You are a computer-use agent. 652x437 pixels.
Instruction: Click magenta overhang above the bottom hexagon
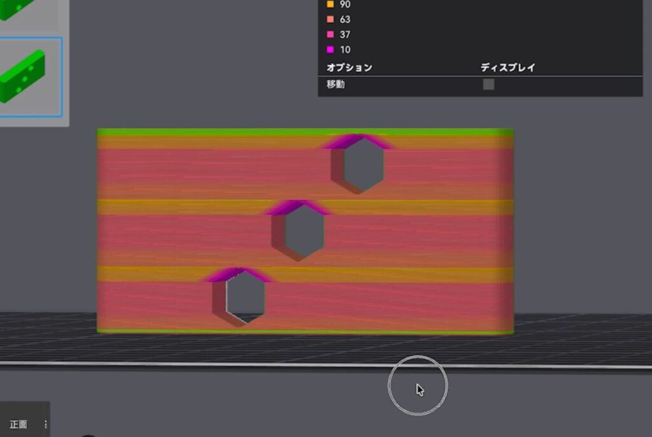tap(237, 273)
